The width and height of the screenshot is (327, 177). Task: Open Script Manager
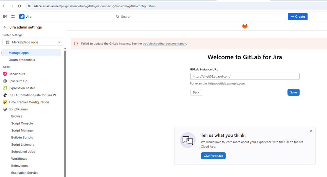pyautogui.click(x=23, y=131)
